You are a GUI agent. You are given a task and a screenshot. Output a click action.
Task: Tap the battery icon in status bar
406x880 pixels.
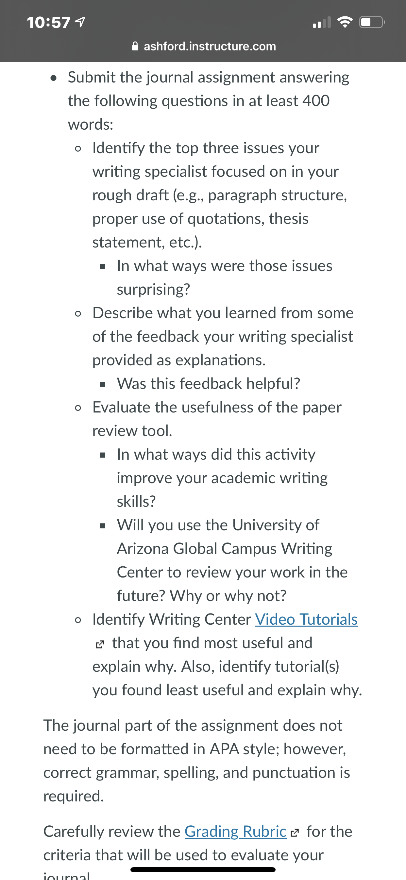tap(372, 22)
